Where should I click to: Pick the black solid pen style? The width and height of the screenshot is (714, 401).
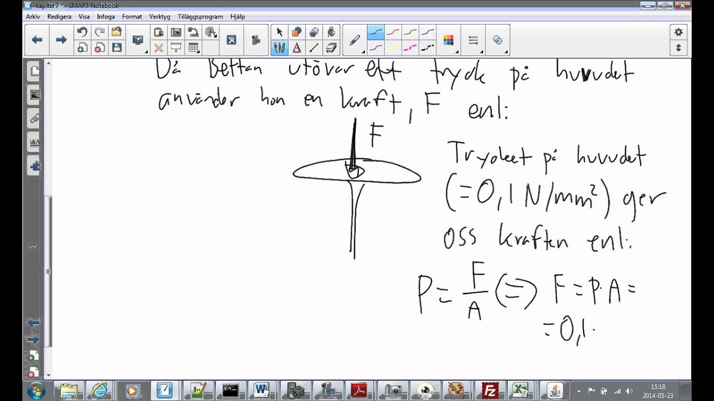pyautogui.click(x=375, y=32)
